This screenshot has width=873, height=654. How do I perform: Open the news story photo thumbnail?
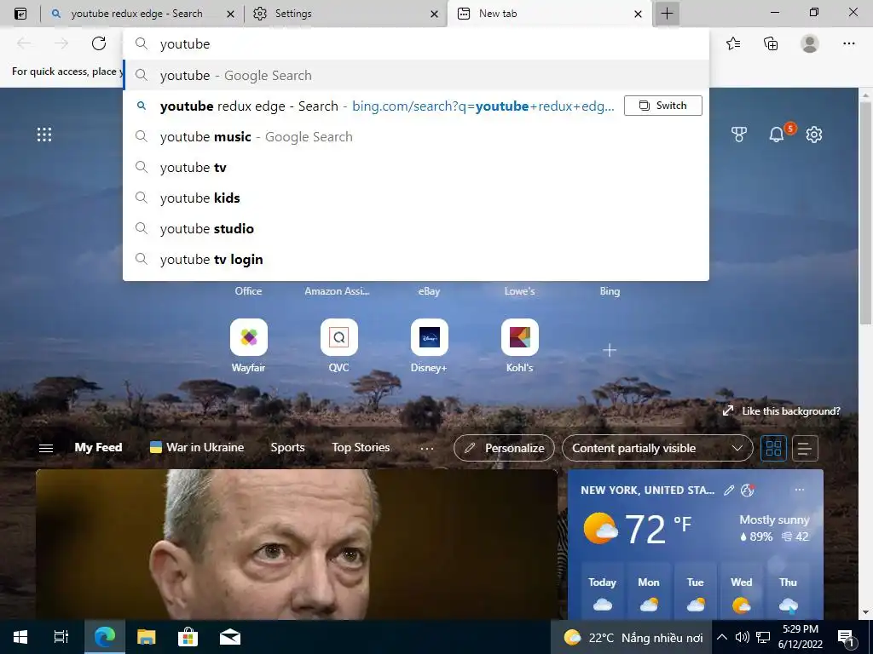[297, 544]
